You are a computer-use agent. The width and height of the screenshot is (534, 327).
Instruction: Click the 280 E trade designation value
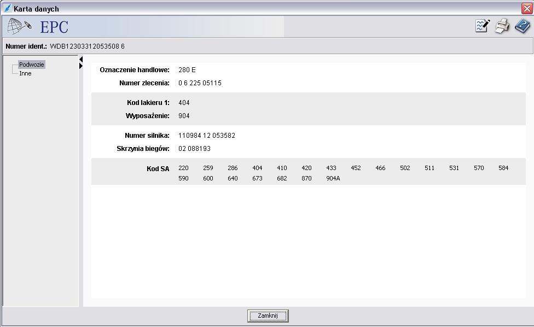pos(187,70)
